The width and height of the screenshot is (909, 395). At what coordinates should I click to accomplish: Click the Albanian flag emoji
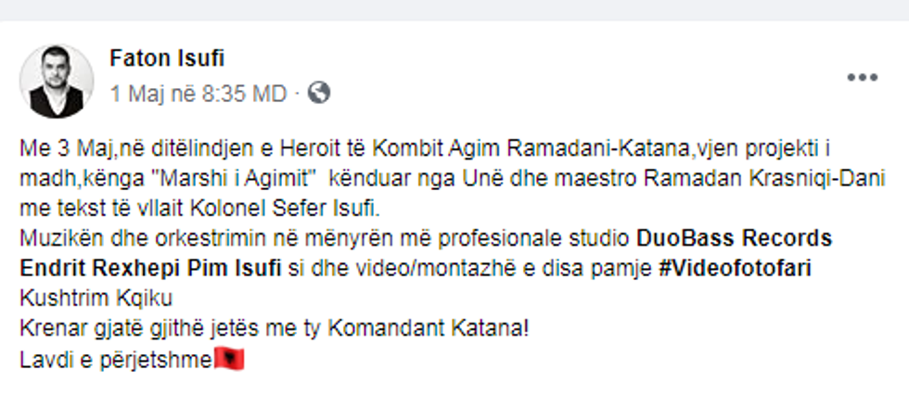coord(229,360)
